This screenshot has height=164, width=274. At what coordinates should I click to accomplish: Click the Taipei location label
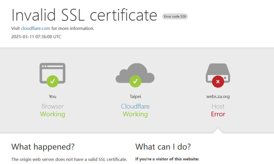(135, 96)
